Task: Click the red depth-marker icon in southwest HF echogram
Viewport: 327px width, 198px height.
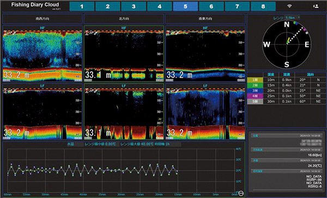Action: point(5,33)
